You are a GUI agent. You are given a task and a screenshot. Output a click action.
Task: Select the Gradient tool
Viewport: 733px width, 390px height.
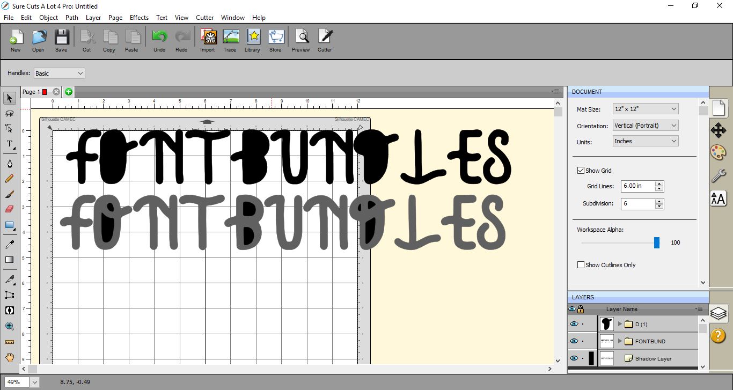[10, 260]
